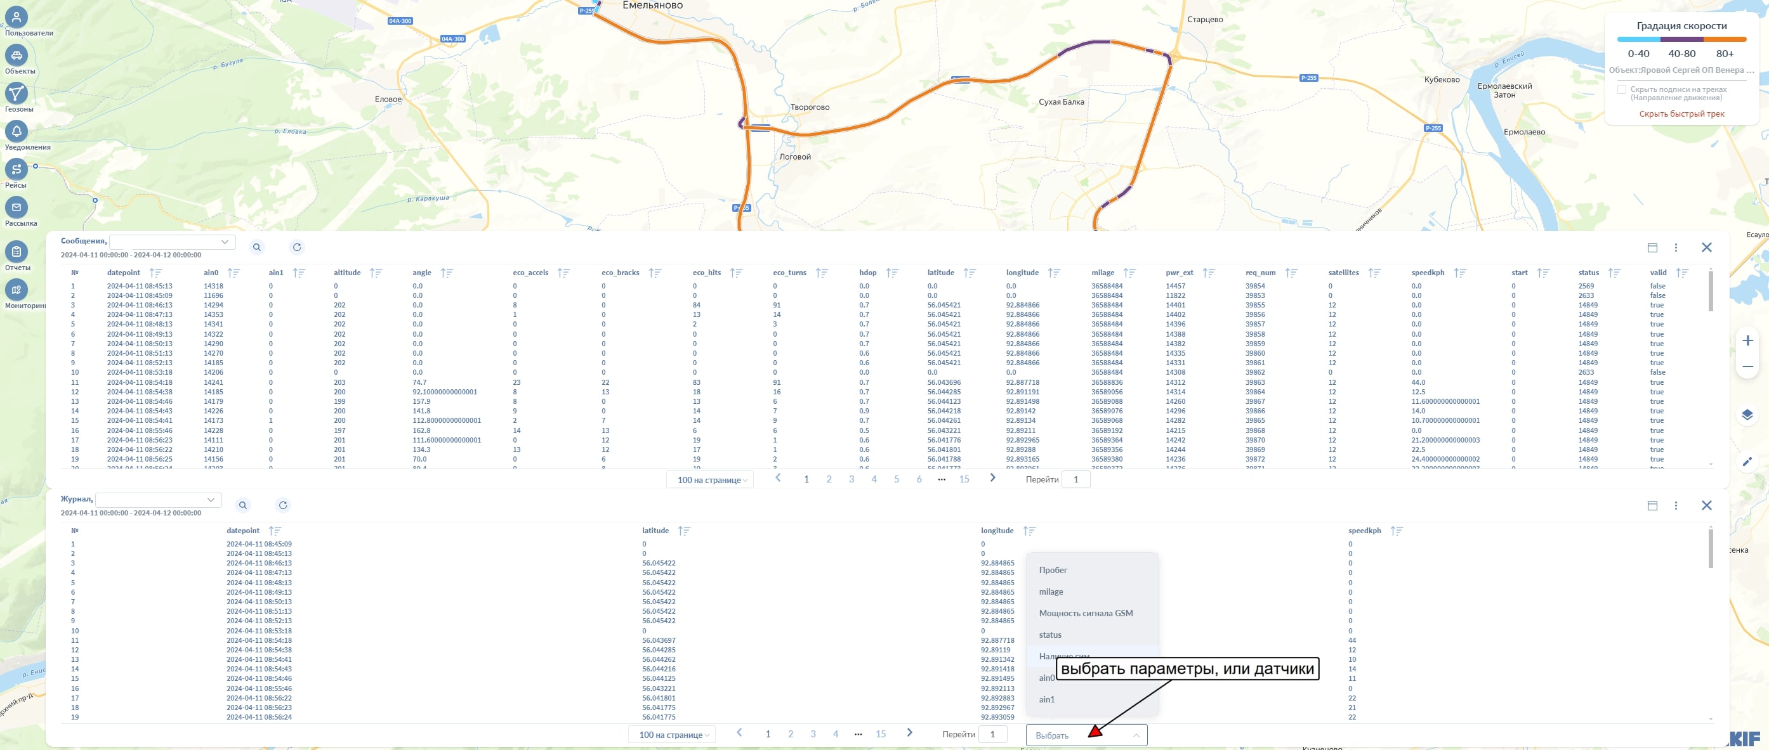Open the Отчеты reports section
The width and height of the screenshot is (1769, 750).
coord(16,252)
